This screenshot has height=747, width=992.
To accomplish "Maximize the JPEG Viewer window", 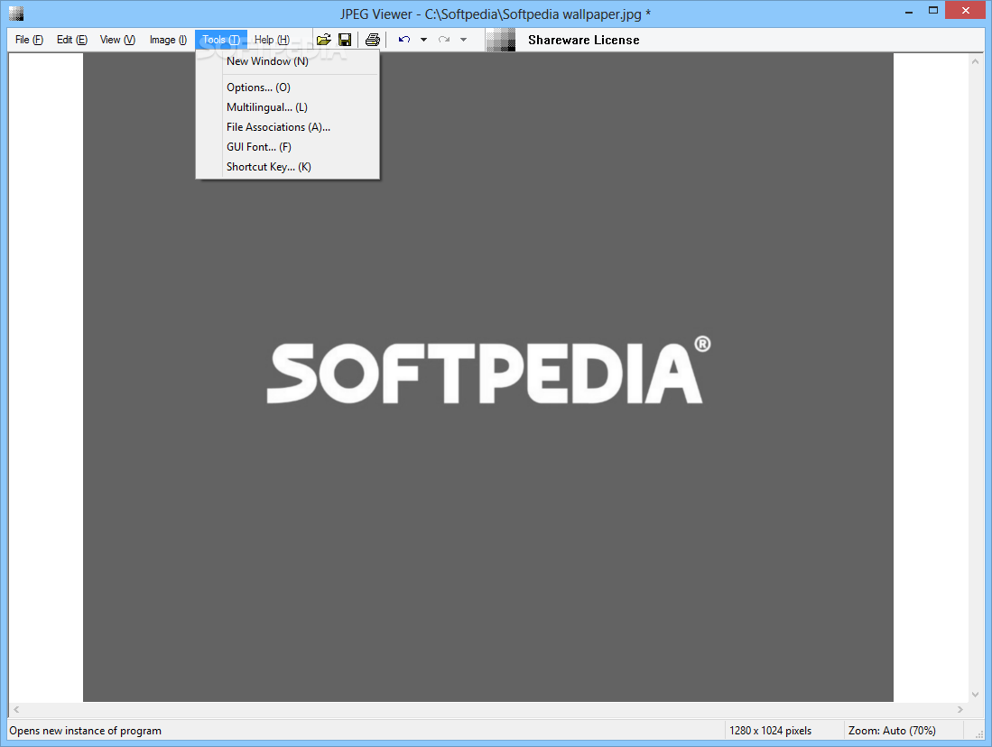I will pyautogui.click(x=932, y=11).
